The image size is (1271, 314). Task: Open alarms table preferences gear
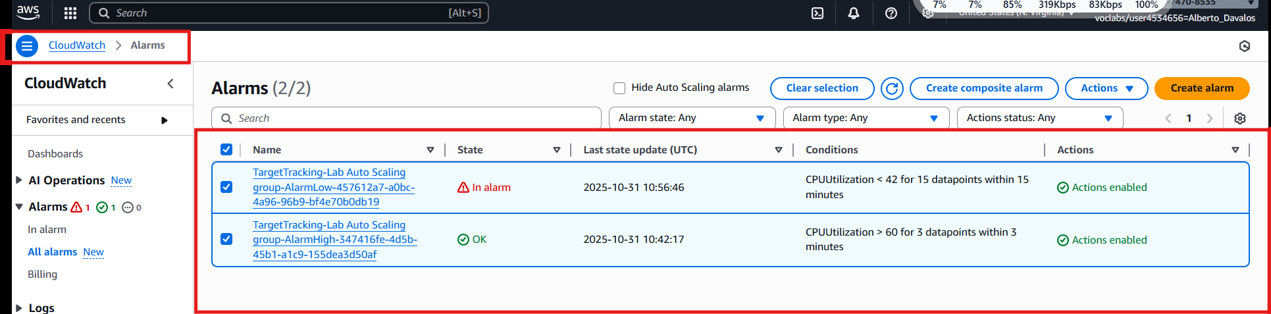tap(1240, 118)
